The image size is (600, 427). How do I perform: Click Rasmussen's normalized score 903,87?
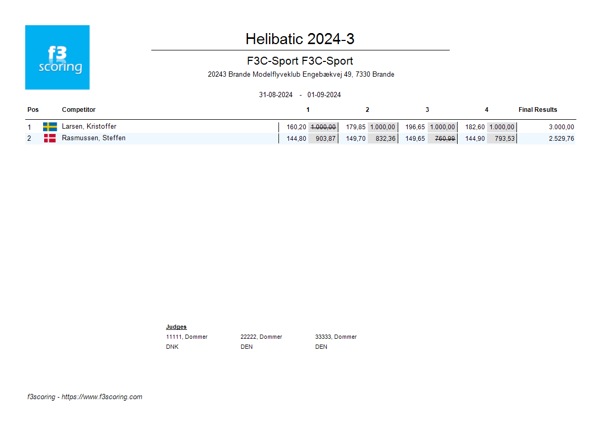coord(326,139)
